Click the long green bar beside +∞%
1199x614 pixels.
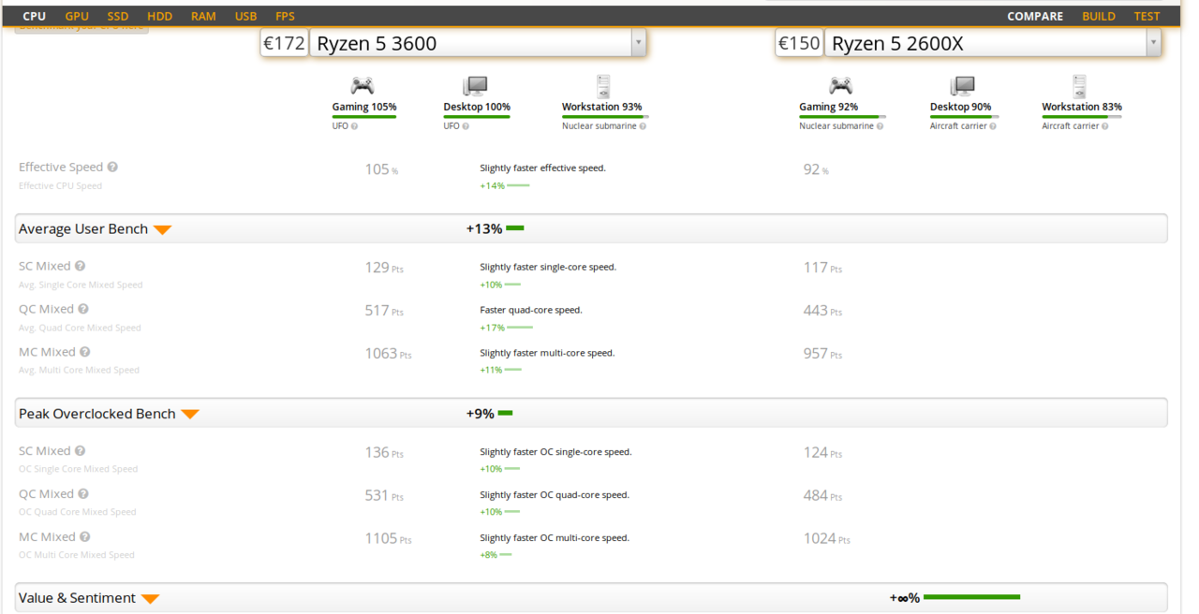tap(971, 597)
